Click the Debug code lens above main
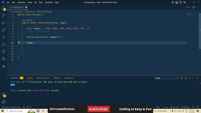The height and width of the screenshot is (113, 201). [29, 20]
